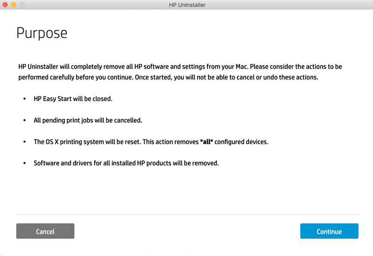The image size is (373, 256).
Task: Select the 'Software and drivers' bullet line
Action: tap(126, 163)
